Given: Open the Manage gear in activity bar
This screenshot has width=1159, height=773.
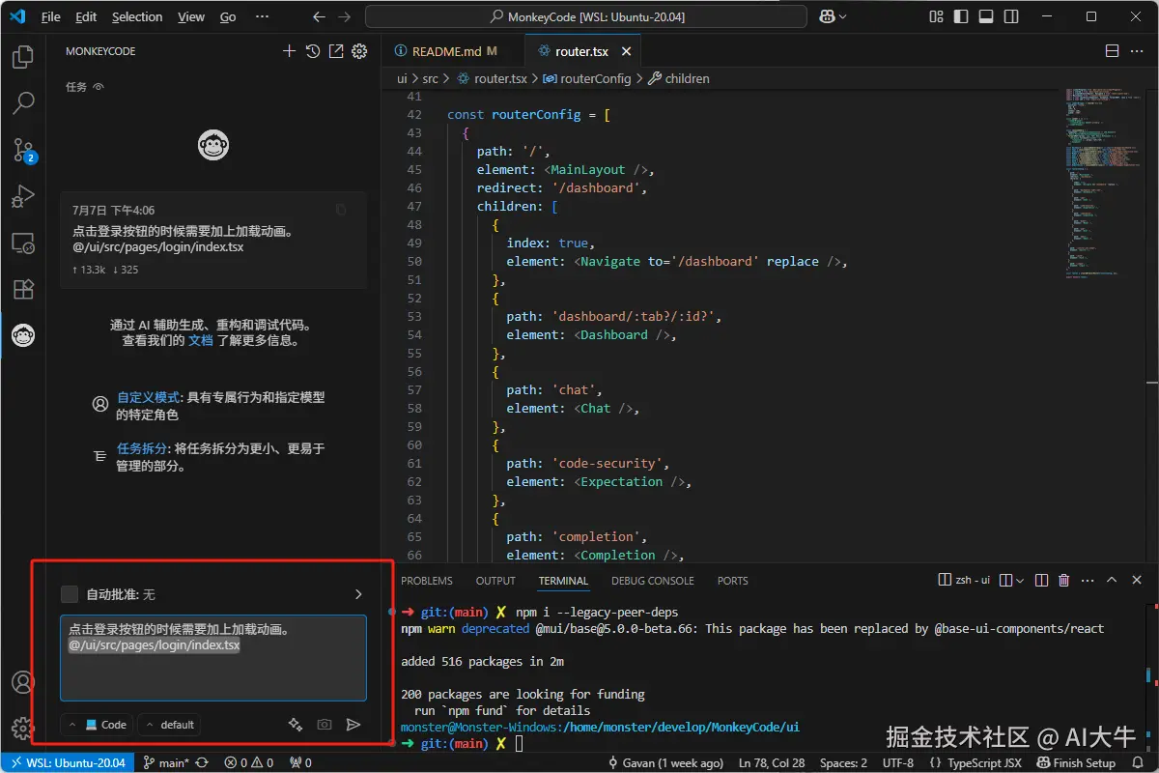Looking at the screenshot, I should [23, 728].
